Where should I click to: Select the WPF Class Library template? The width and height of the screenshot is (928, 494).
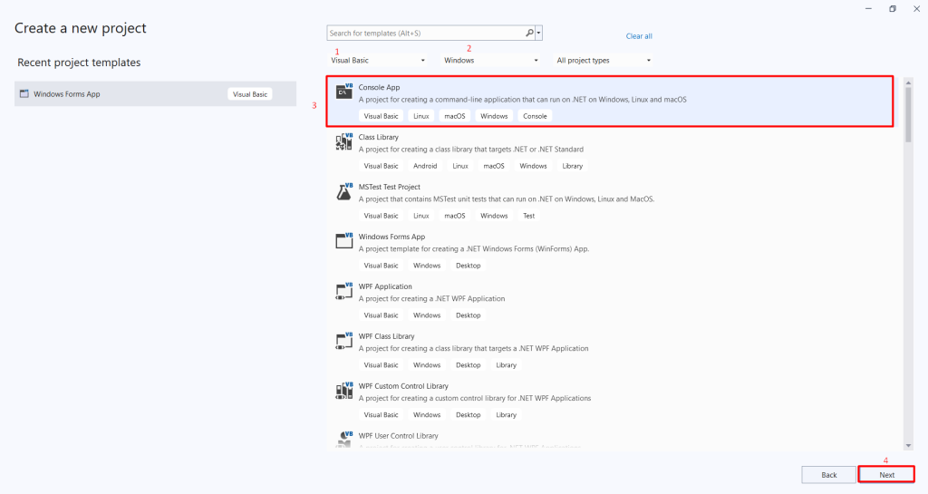tap(610, 350)
